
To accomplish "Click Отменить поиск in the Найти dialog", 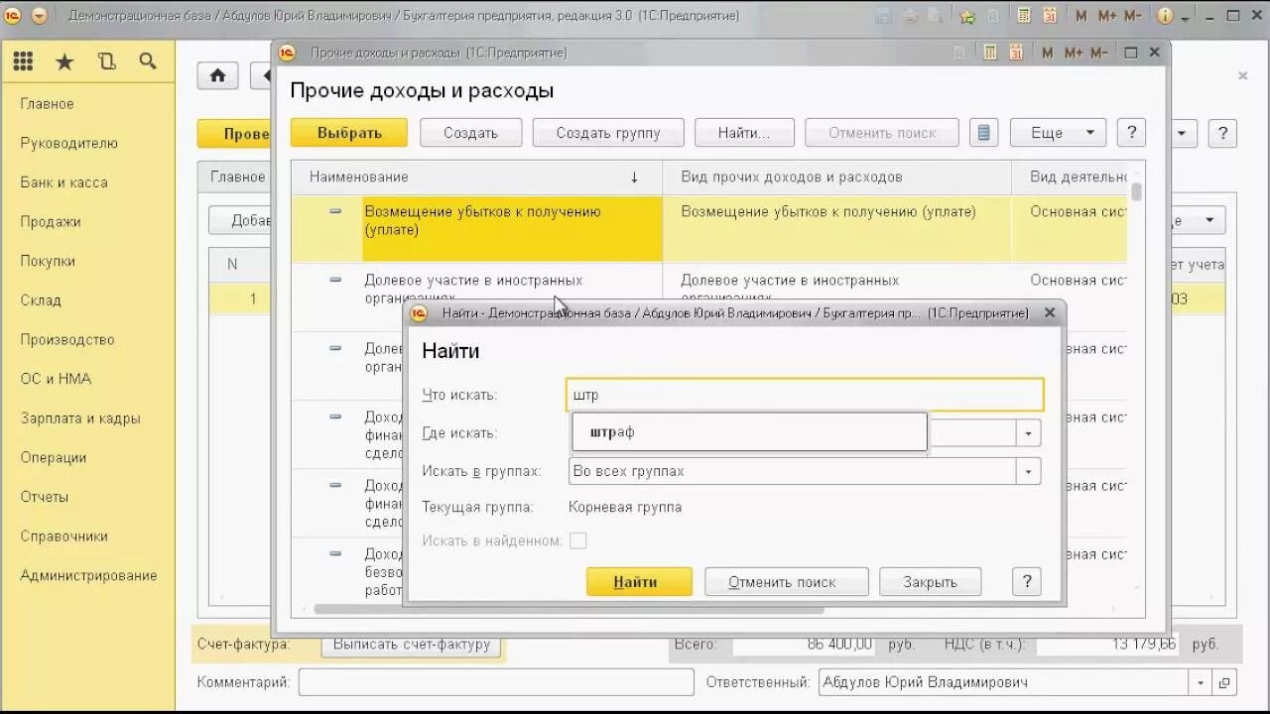I will [787, 582].
